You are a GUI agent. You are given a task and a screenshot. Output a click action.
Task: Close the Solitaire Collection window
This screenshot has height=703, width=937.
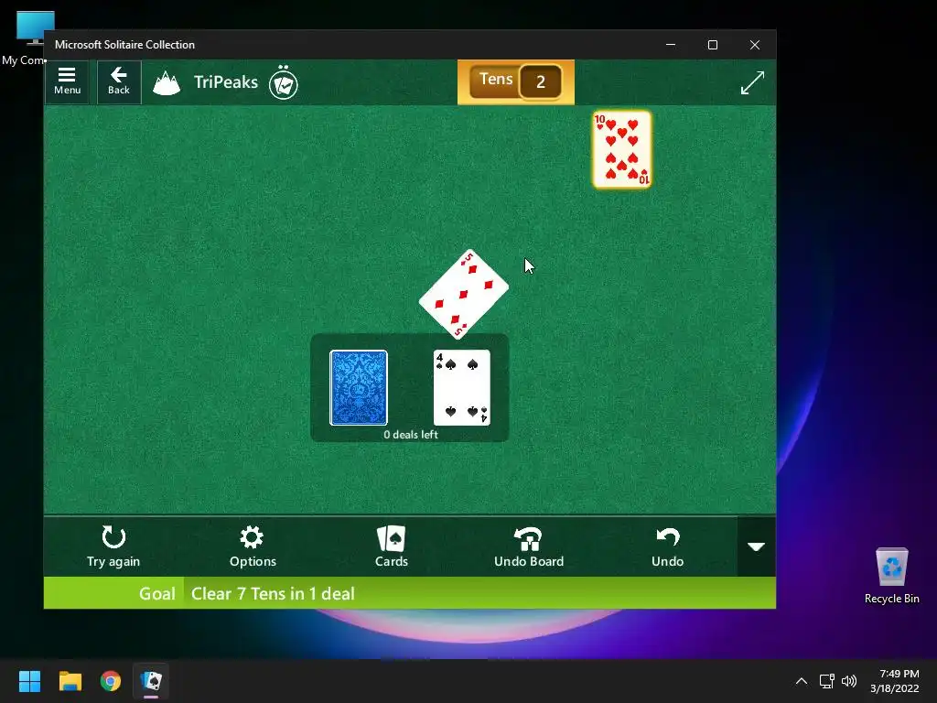pyautogui.click(x=755, y=45)
